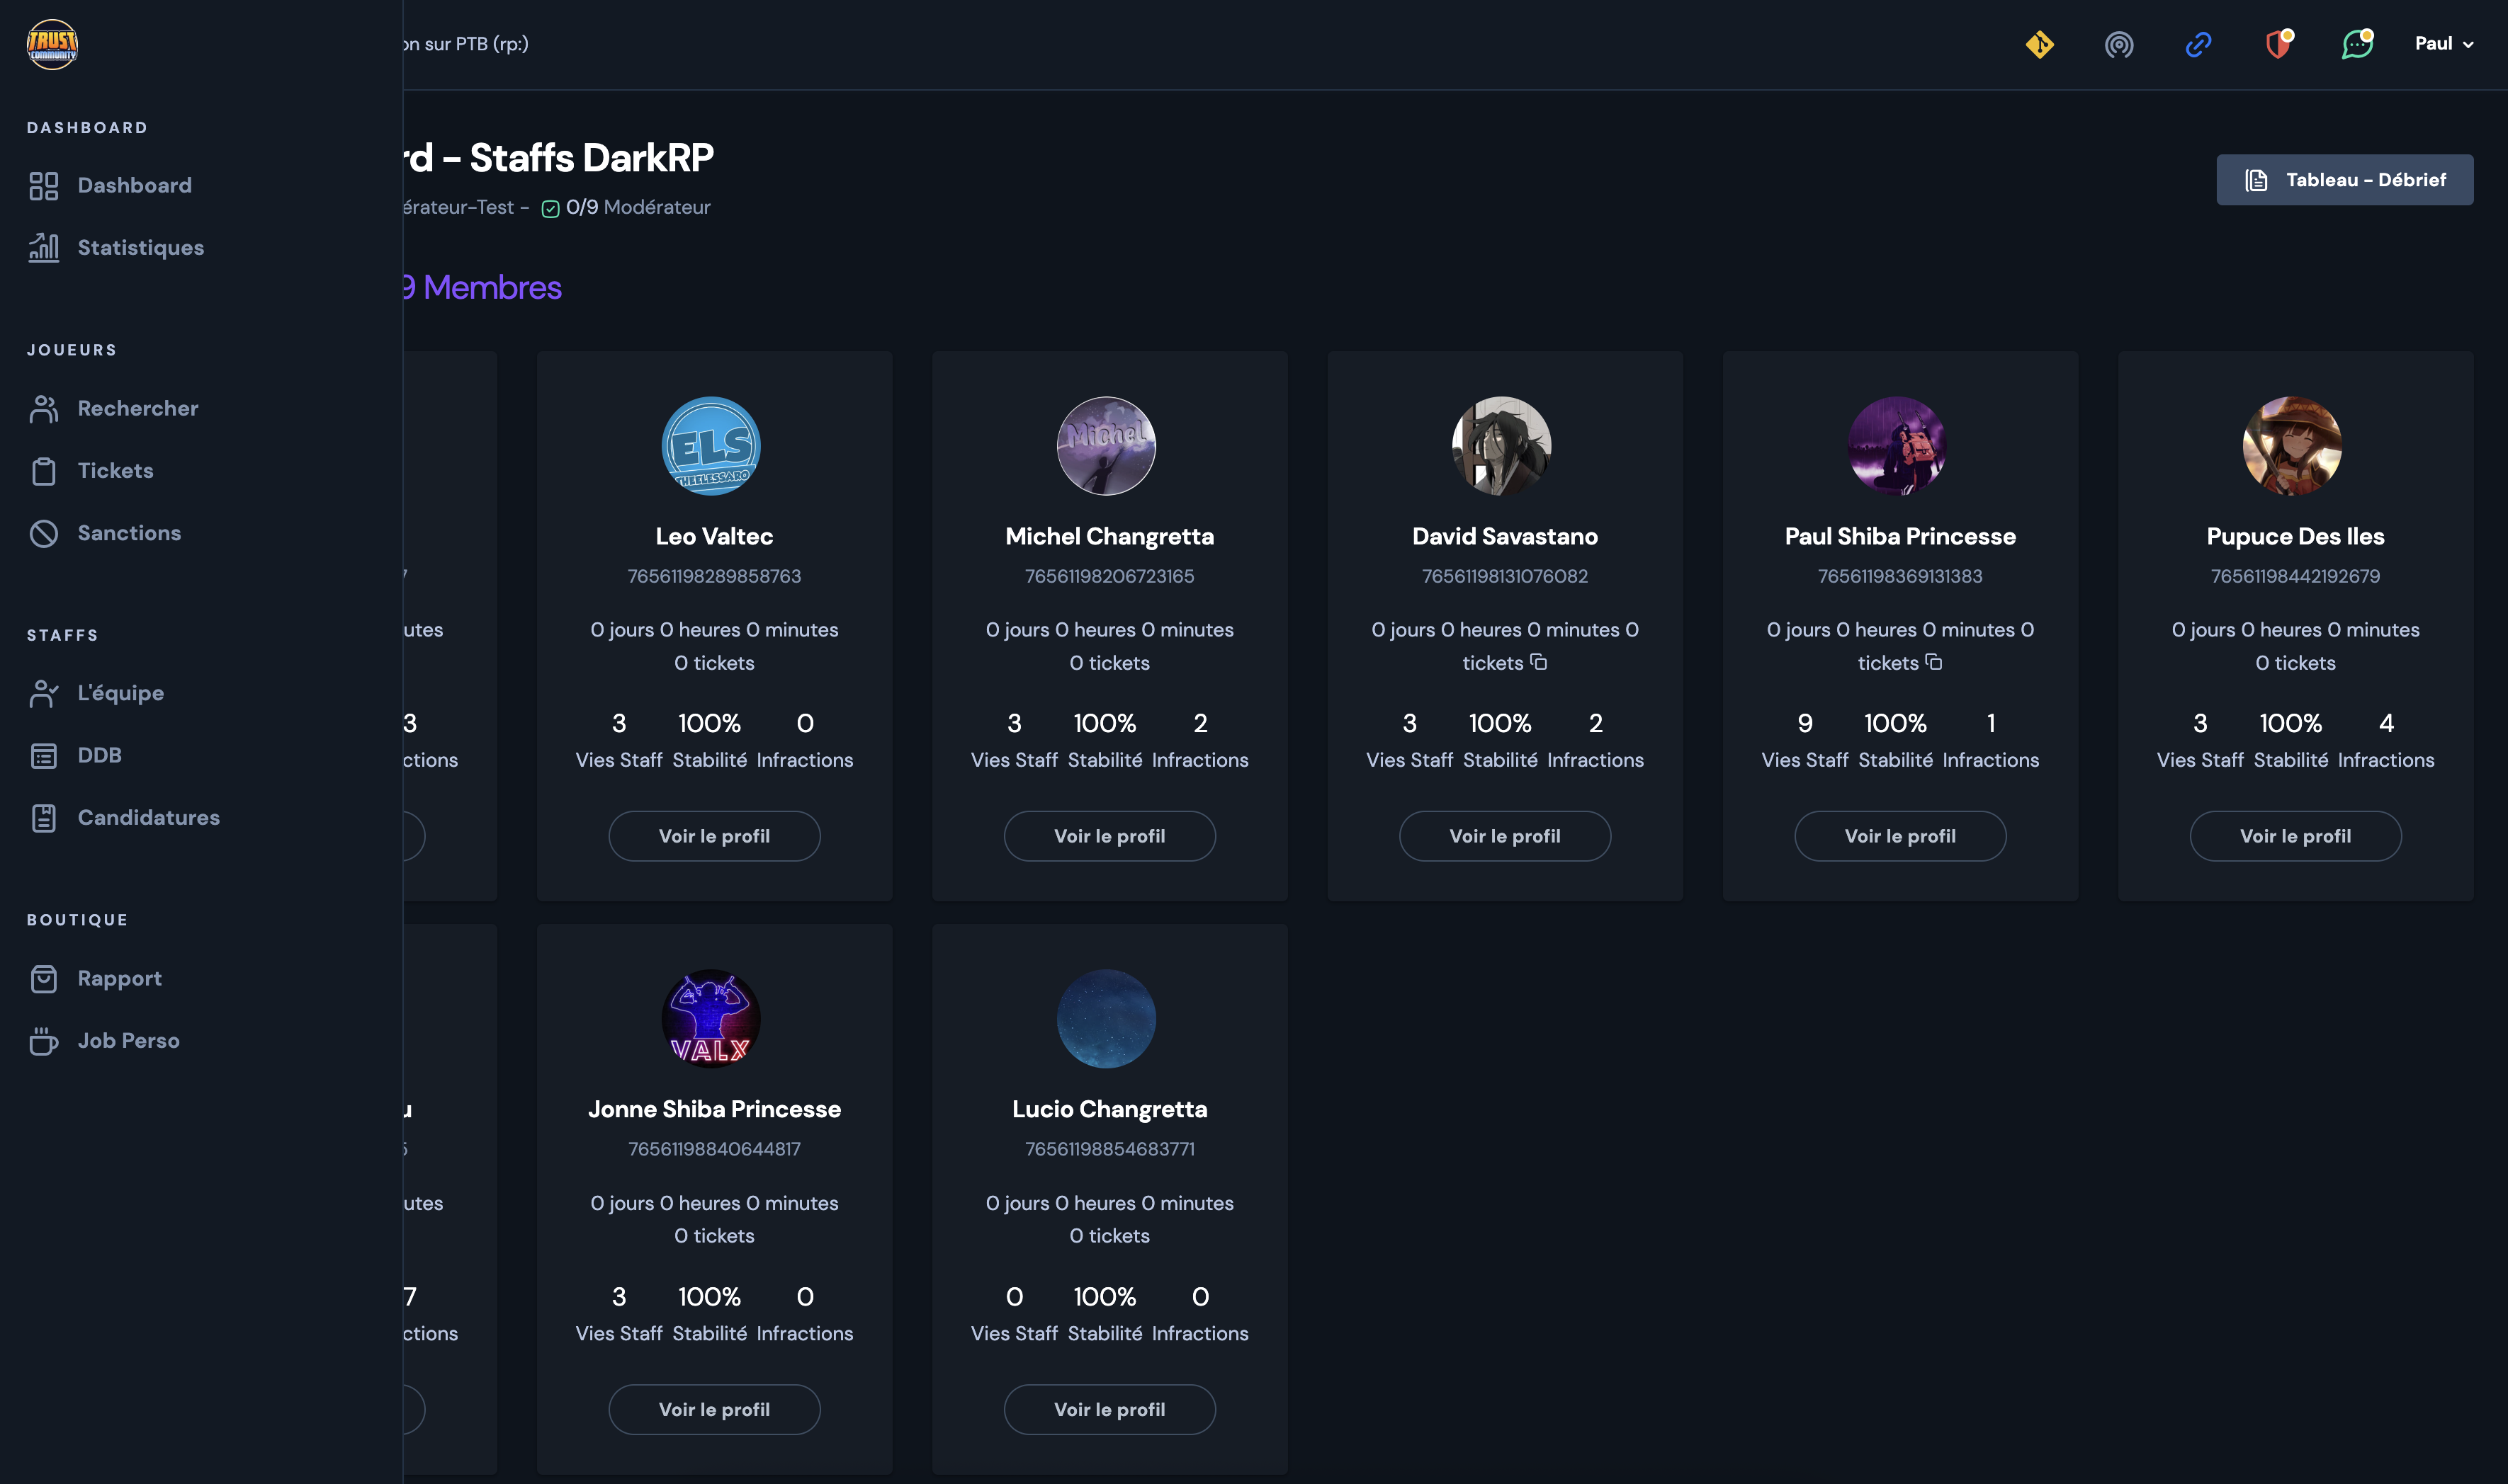2508x1484 pixels.
Task: View Leo Valtec's profile
Action: click(713, 836)
